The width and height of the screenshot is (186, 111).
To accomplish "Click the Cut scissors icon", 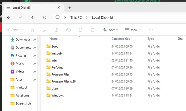I will [32, 30].
